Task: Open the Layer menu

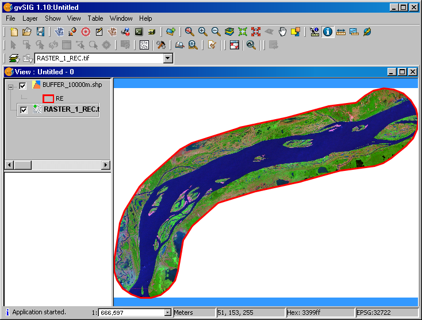Action: tap(30, 18)
